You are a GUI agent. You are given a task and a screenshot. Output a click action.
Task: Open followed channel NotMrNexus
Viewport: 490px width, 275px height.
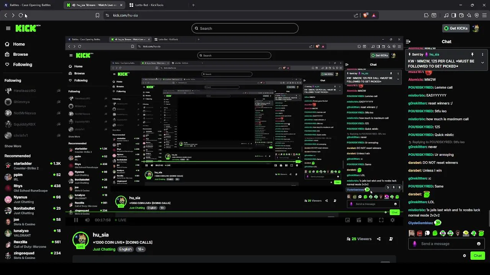(33, 113)
